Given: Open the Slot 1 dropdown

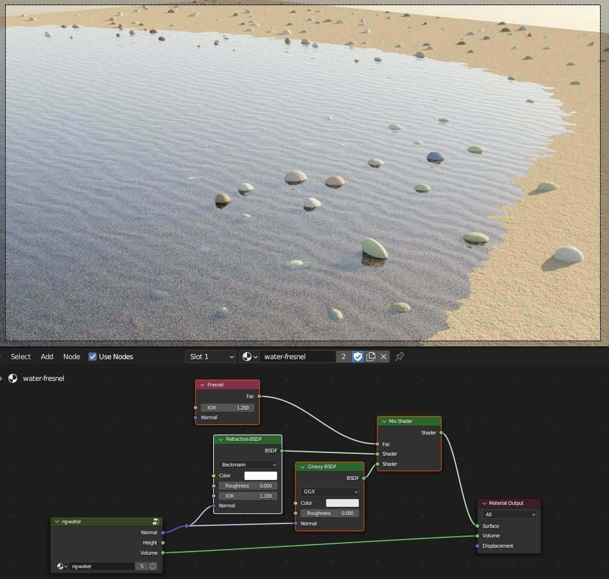Looking at the screenshot, I should coord(211,357).
